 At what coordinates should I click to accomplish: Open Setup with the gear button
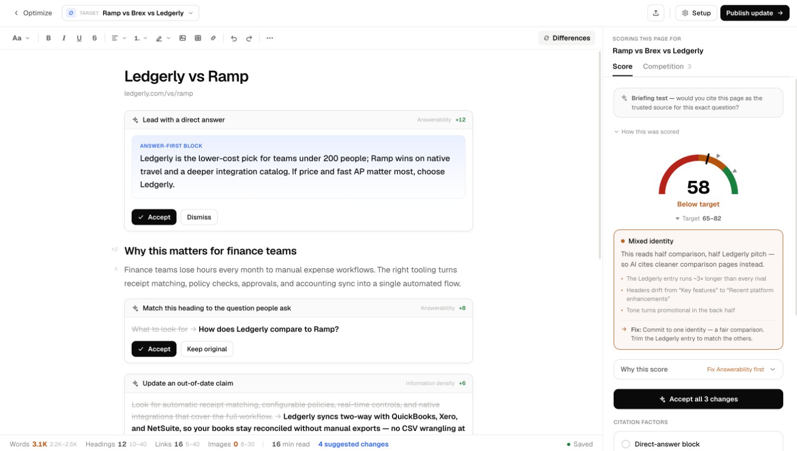(x=696, y=13)
